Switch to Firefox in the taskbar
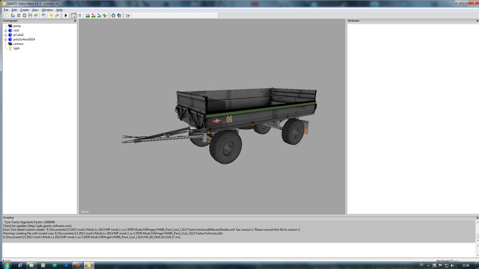Viewport: 479px width, 269px height. tap(78, 265)
